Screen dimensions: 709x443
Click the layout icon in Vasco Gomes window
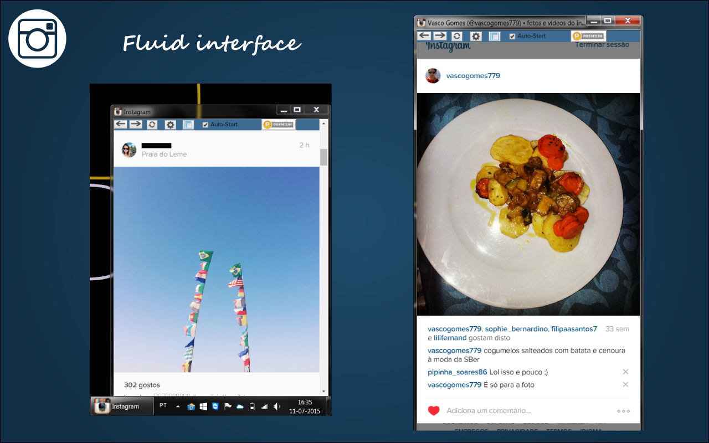coord(495,36)
